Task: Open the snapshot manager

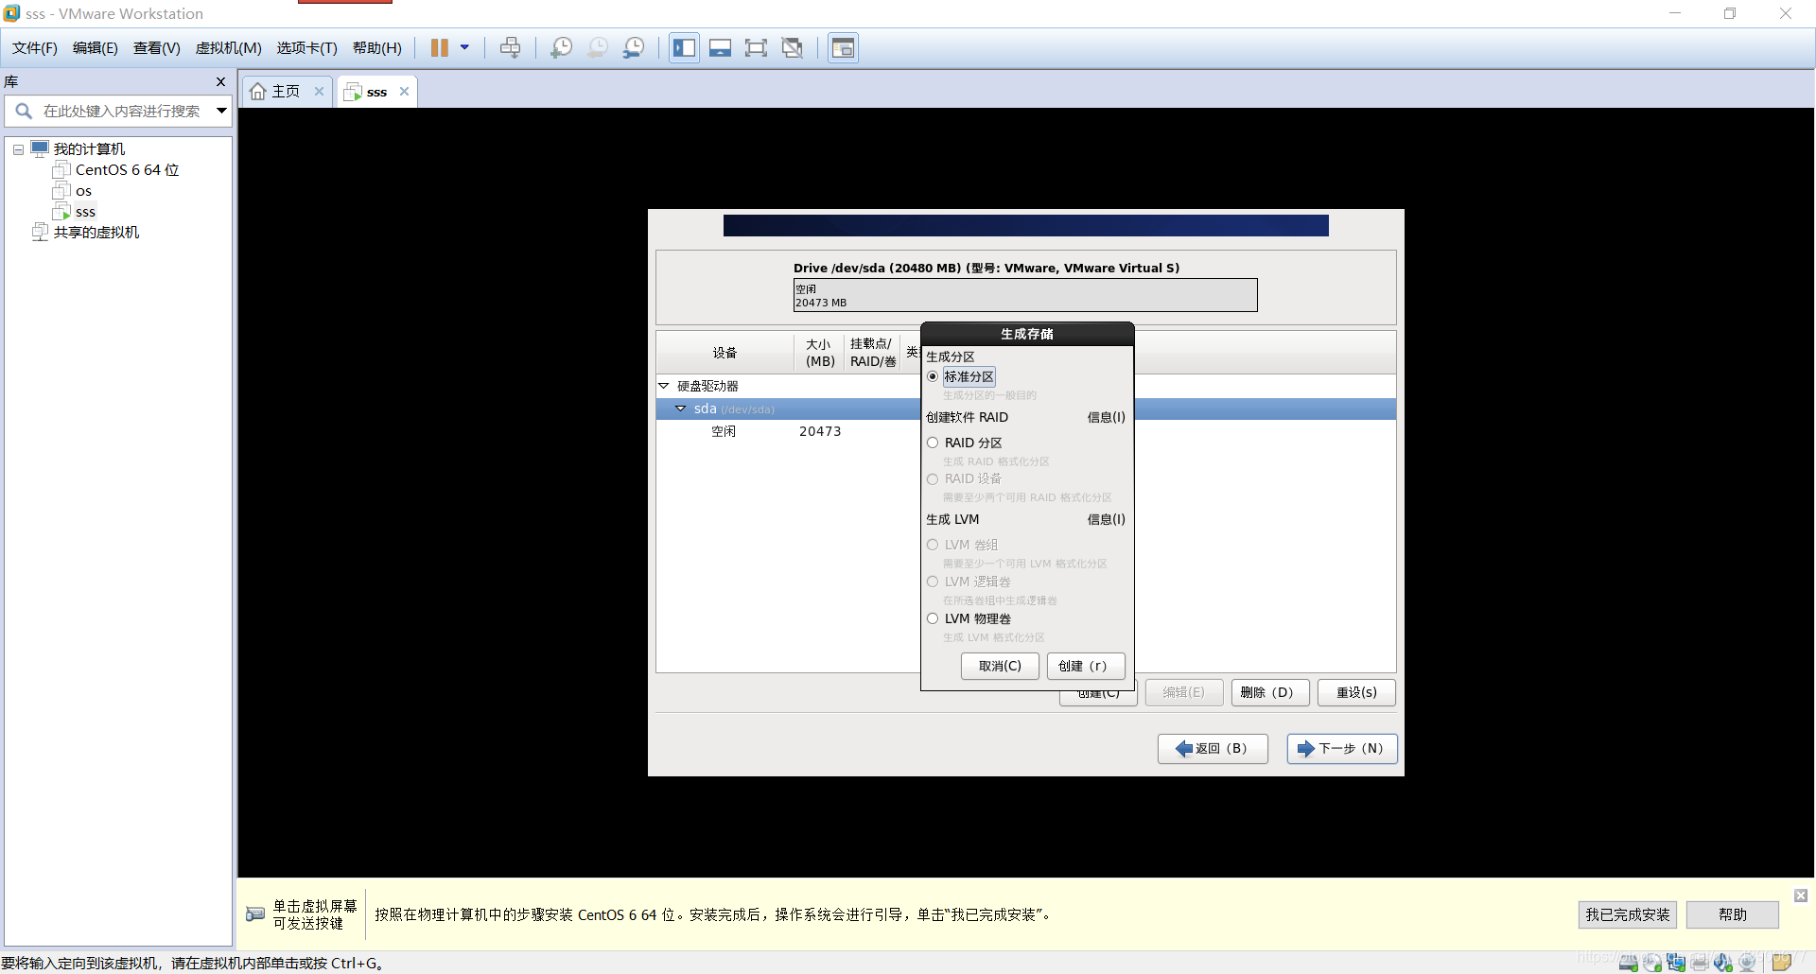Action: [634, 47]
